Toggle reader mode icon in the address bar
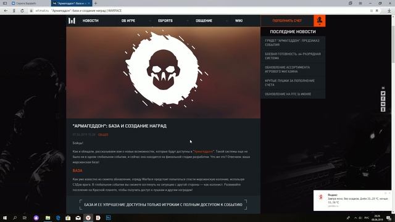The height and width of the screenshot is (222, 395). tap(372, 10)
